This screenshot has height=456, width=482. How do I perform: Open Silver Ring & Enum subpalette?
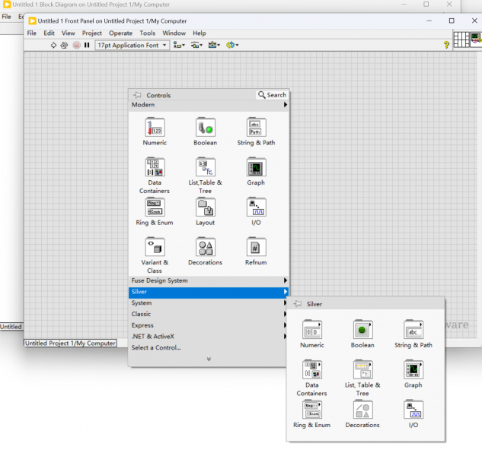pos(312,414)
